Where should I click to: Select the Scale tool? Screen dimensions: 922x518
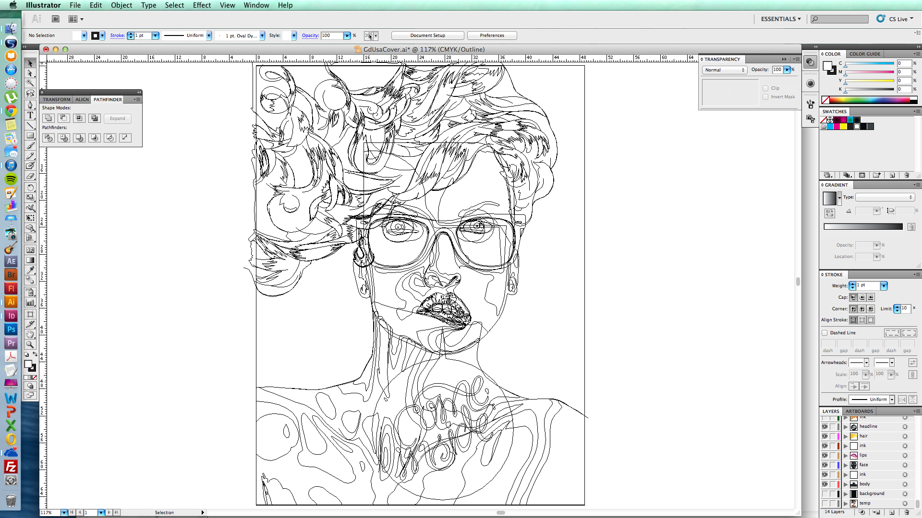click(x=30, y=197)
